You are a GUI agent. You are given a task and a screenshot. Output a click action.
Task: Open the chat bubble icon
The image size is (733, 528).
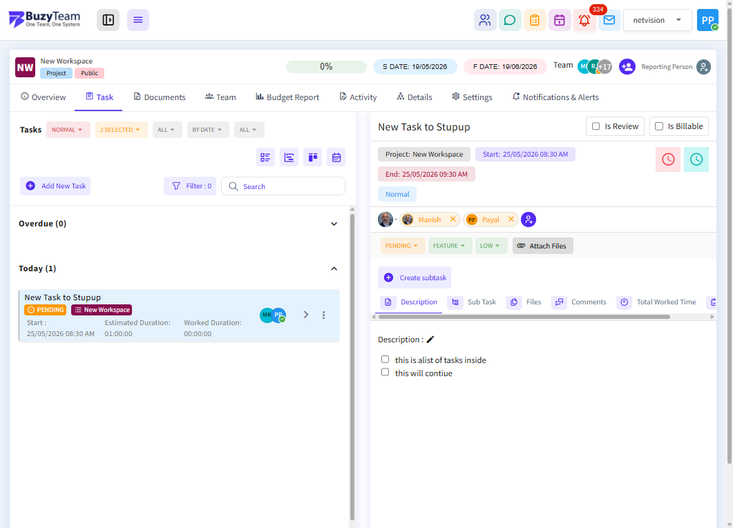click(510, 20)
